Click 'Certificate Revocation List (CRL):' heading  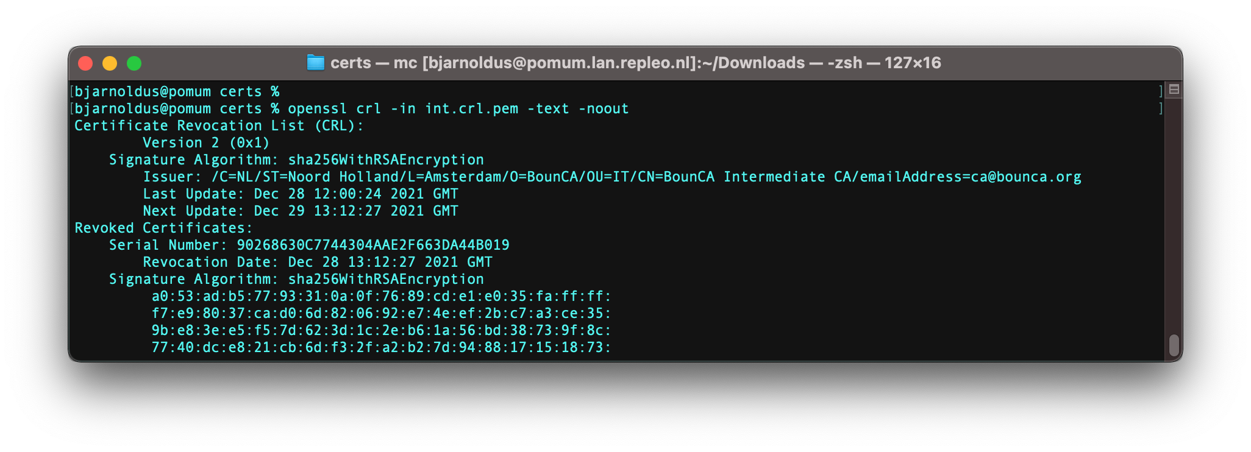[x=219, y=125]
